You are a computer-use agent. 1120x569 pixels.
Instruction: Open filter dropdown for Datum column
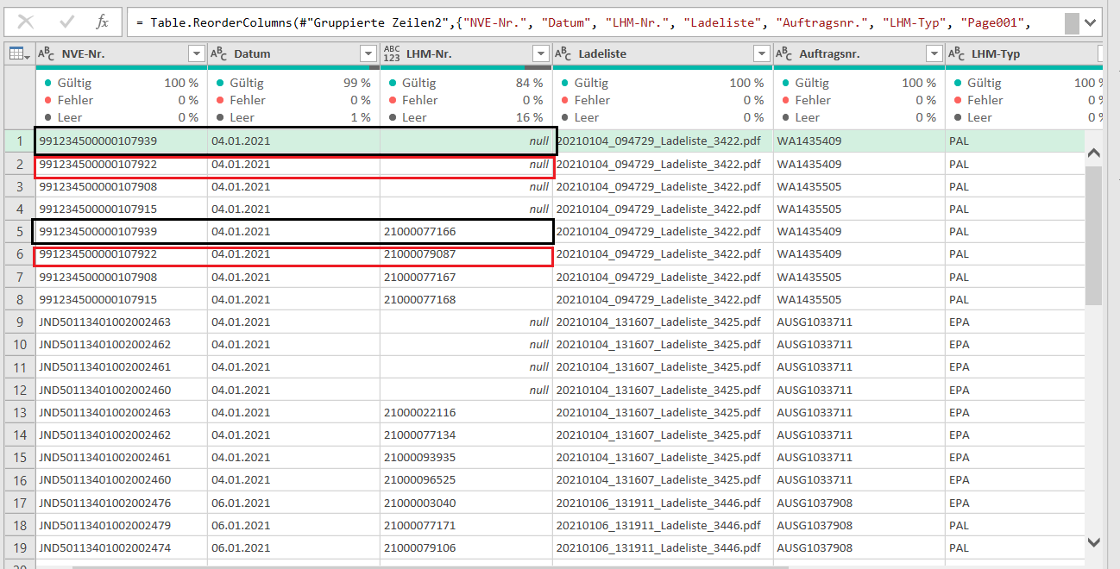[x=368, y=54]
